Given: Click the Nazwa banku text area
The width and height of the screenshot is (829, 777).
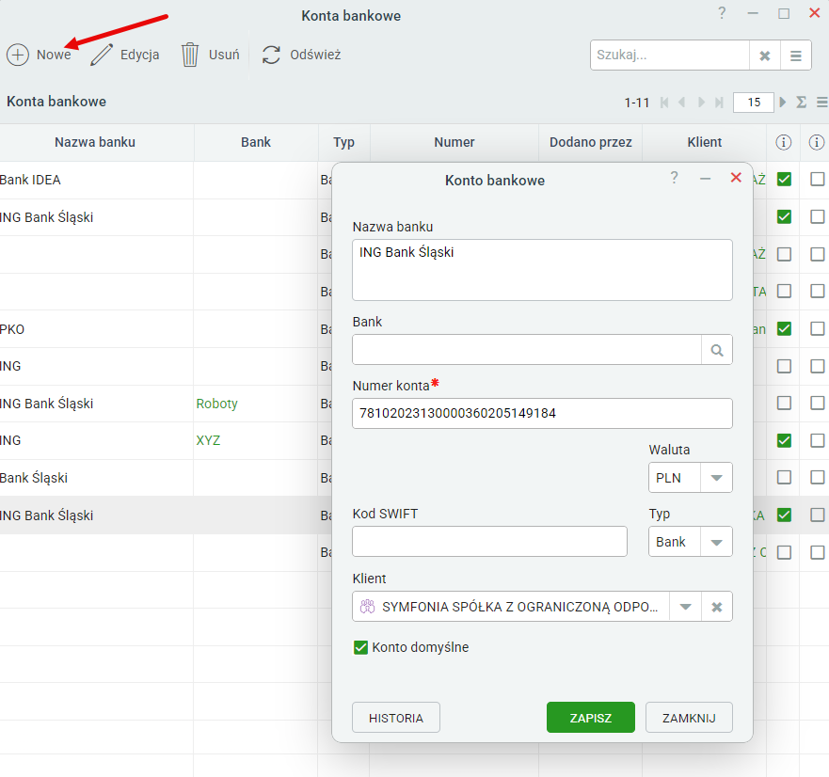Looking at the screenshot, I should pos(542,270).
